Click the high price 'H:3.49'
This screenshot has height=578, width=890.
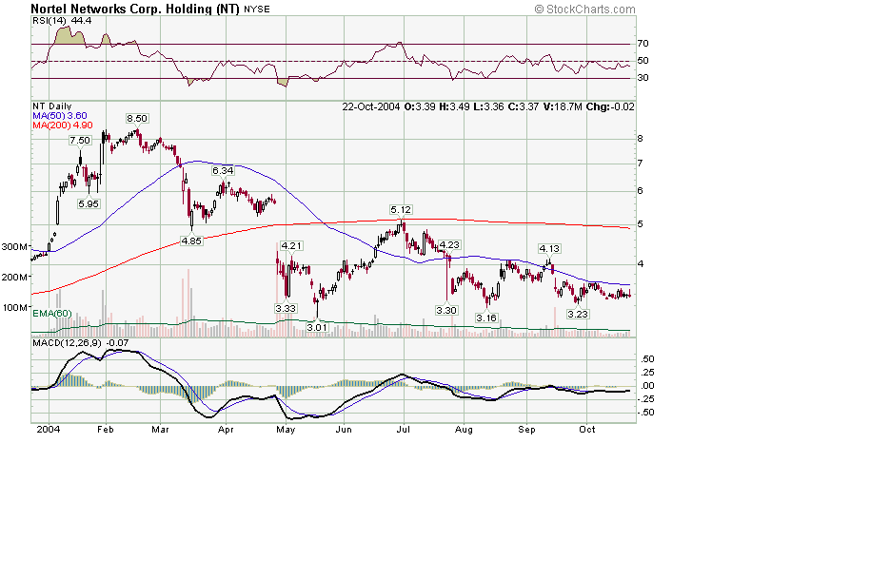[x=455, y=106]
